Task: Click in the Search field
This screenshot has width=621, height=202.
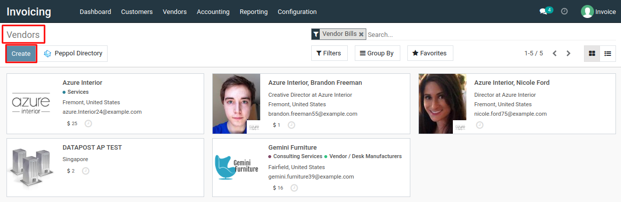Action: pyautogui.click(x=490, y=34)
